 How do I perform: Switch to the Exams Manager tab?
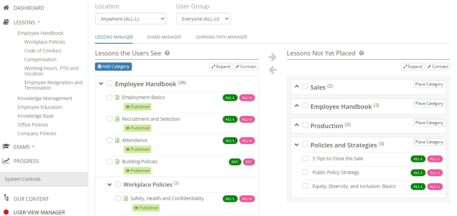164,37
